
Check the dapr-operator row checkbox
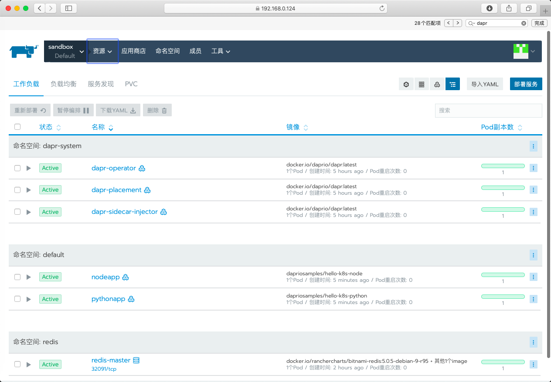point(17,168)
